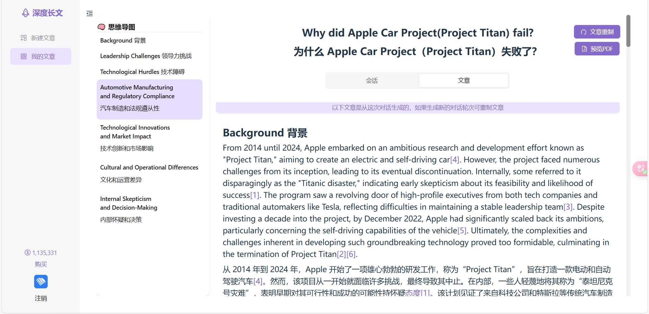Jump to Leadership Challenges 领导力挑战 section
This screenshot has height=314, width=649.
pos(146,56)
